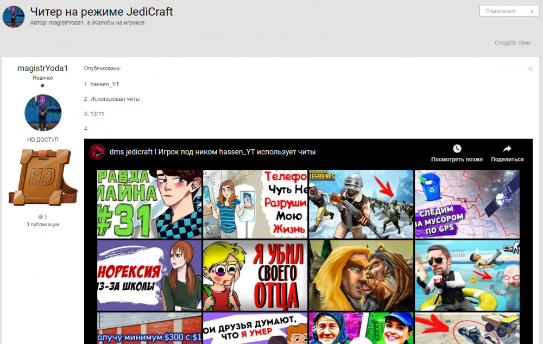The image size is (543, 344).
Task: Open the Жалобы на игроков forum link
Action: pyautogui.click(x=118, y=23)
